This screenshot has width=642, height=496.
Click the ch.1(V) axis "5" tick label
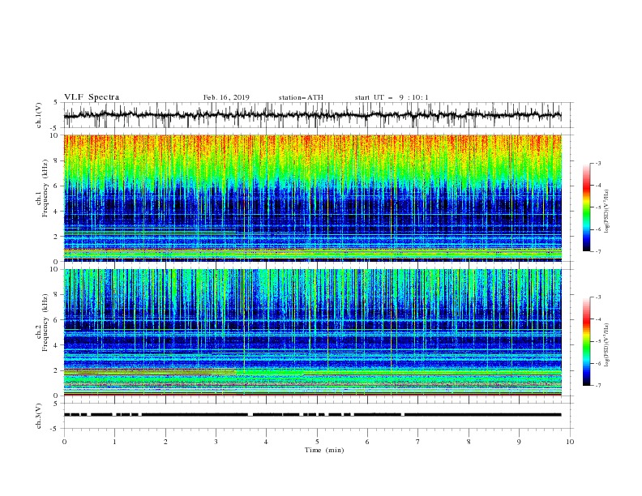[x=57, y=103]
